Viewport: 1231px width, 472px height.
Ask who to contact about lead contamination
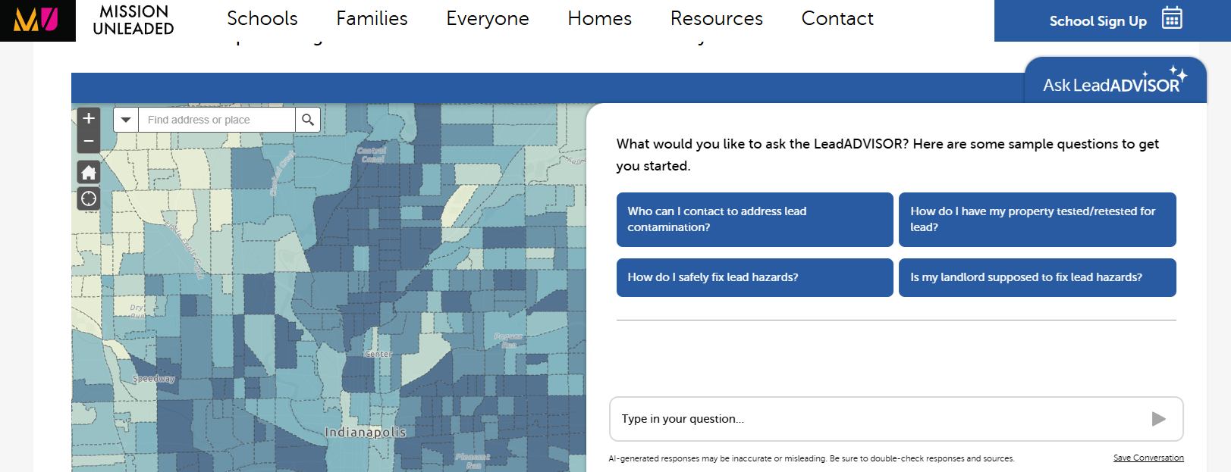pyautogui.click(x=755, y=220)
